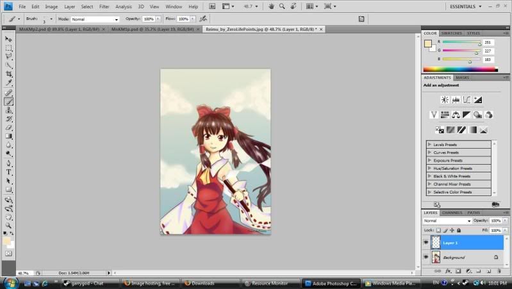
Task: Add a Black & White adjustment
Action: tap(467, 115)
